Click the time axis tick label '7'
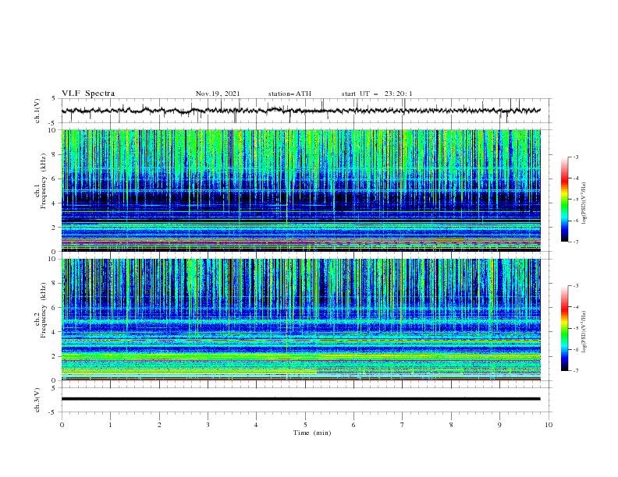This screenshot has height=477, width=618. pos(403,425)
